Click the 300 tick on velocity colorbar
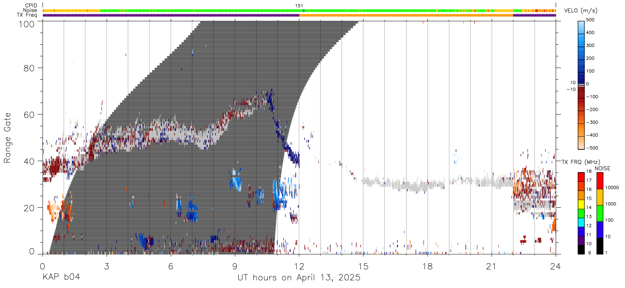Image resolution: width=625 pixels, height=288 pixels. 591,46
